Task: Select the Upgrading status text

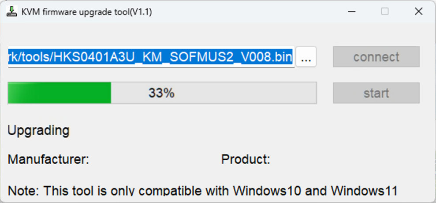Action: pos(38,130)
